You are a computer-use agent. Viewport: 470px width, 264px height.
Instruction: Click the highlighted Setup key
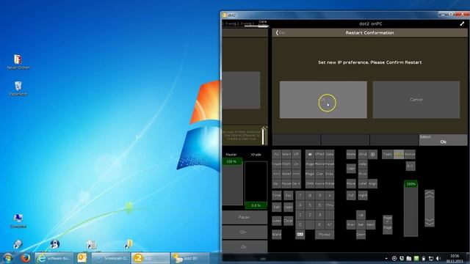coord(398,155)
